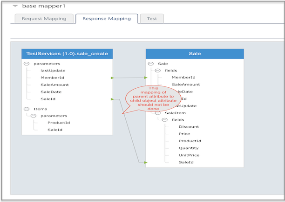Screen dimensions: 285x202
Task: Select Quantity field under SaleItem
Action: [x=189, y=148]
